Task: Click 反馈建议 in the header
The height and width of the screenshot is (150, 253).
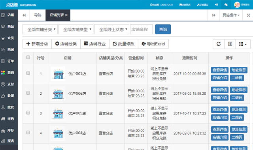Action: point(203,5)
